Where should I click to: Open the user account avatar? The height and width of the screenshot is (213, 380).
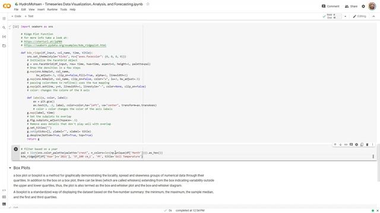click(x=372, y=7)
